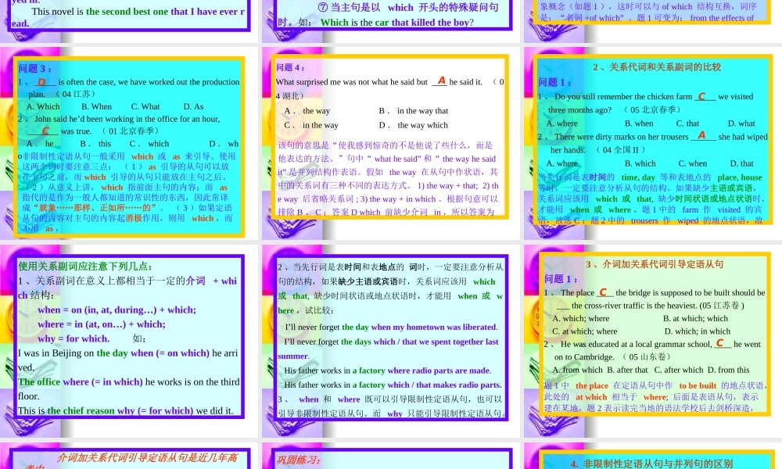Click the heading '问题1:' on the preposition-plus-pronoun slide

click(561, 279)
